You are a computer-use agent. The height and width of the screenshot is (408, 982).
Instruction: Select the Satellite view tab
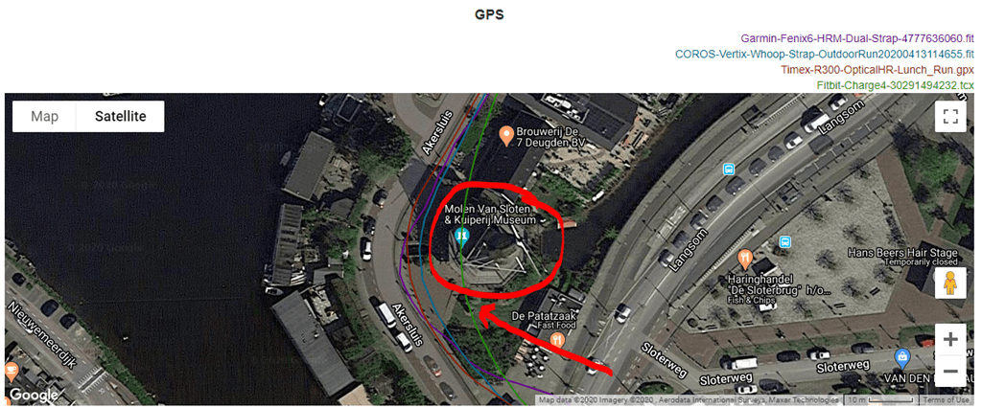(x=120, y=117)
